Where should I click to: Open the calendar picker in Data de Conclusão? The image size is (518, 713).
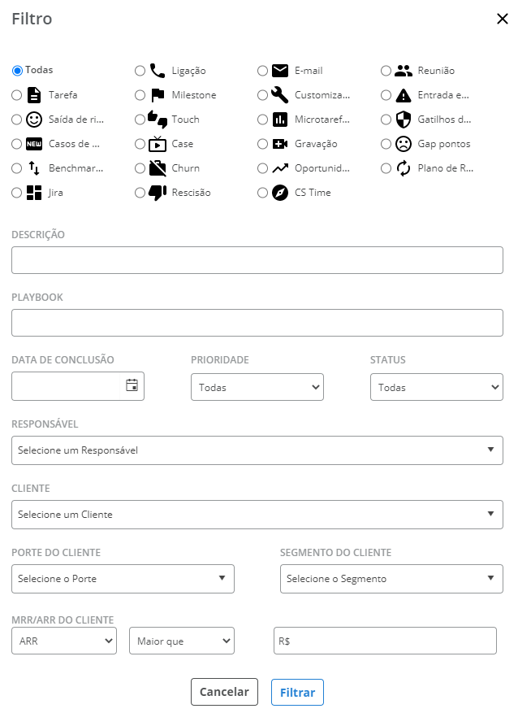tap(132, 385)
